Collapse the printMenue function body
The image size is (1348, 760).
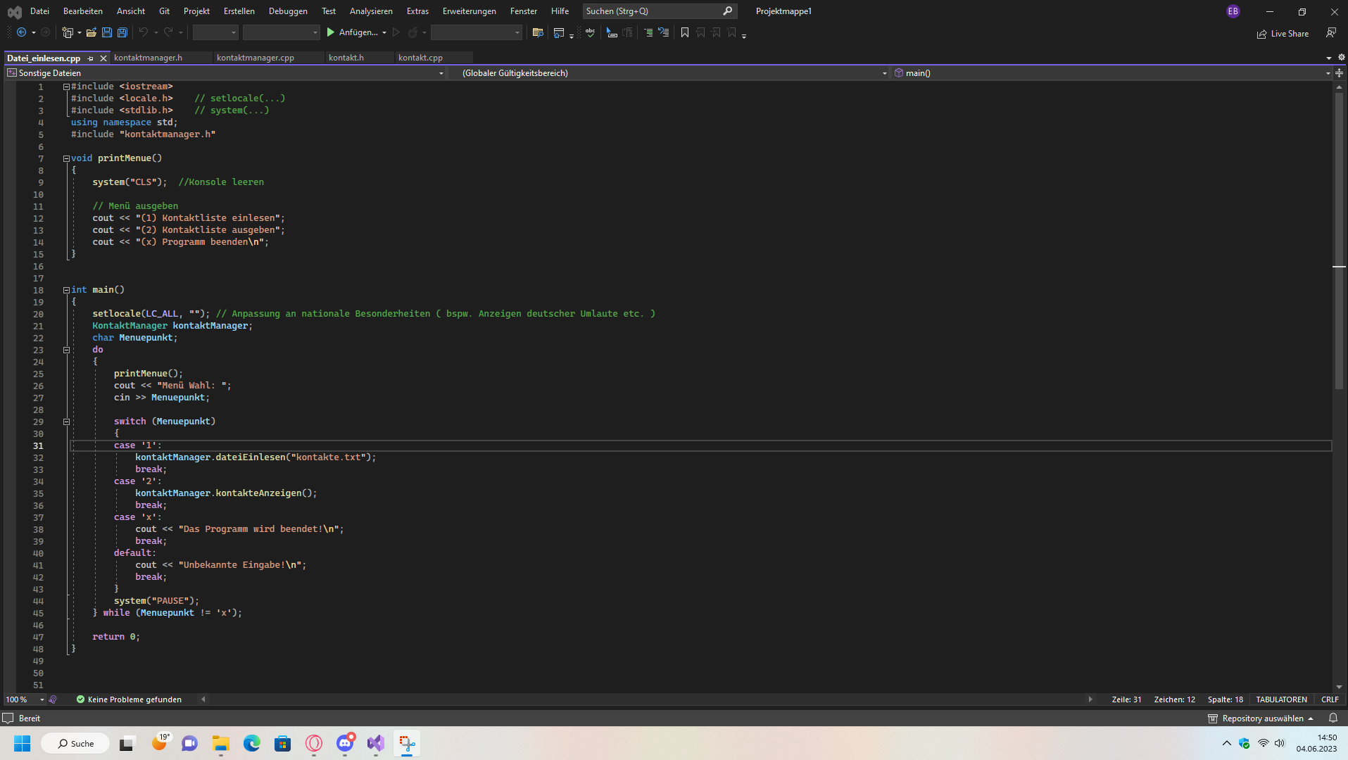pyautogui.click(x=65, y=158)
